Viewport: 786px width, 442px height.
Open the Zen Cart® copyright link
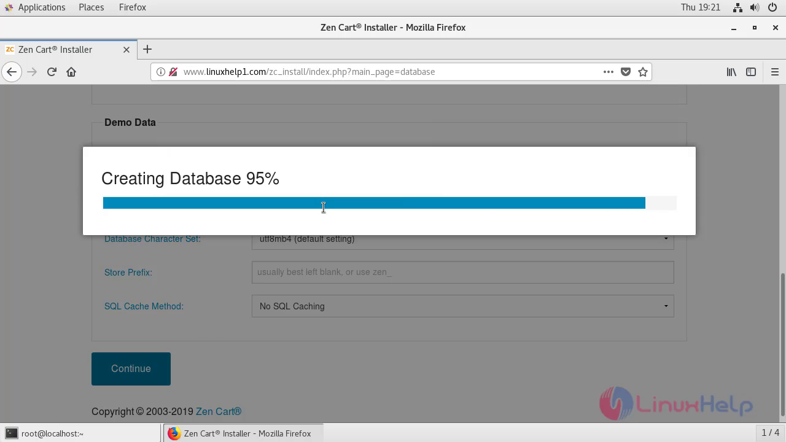(x=219, y=412)
